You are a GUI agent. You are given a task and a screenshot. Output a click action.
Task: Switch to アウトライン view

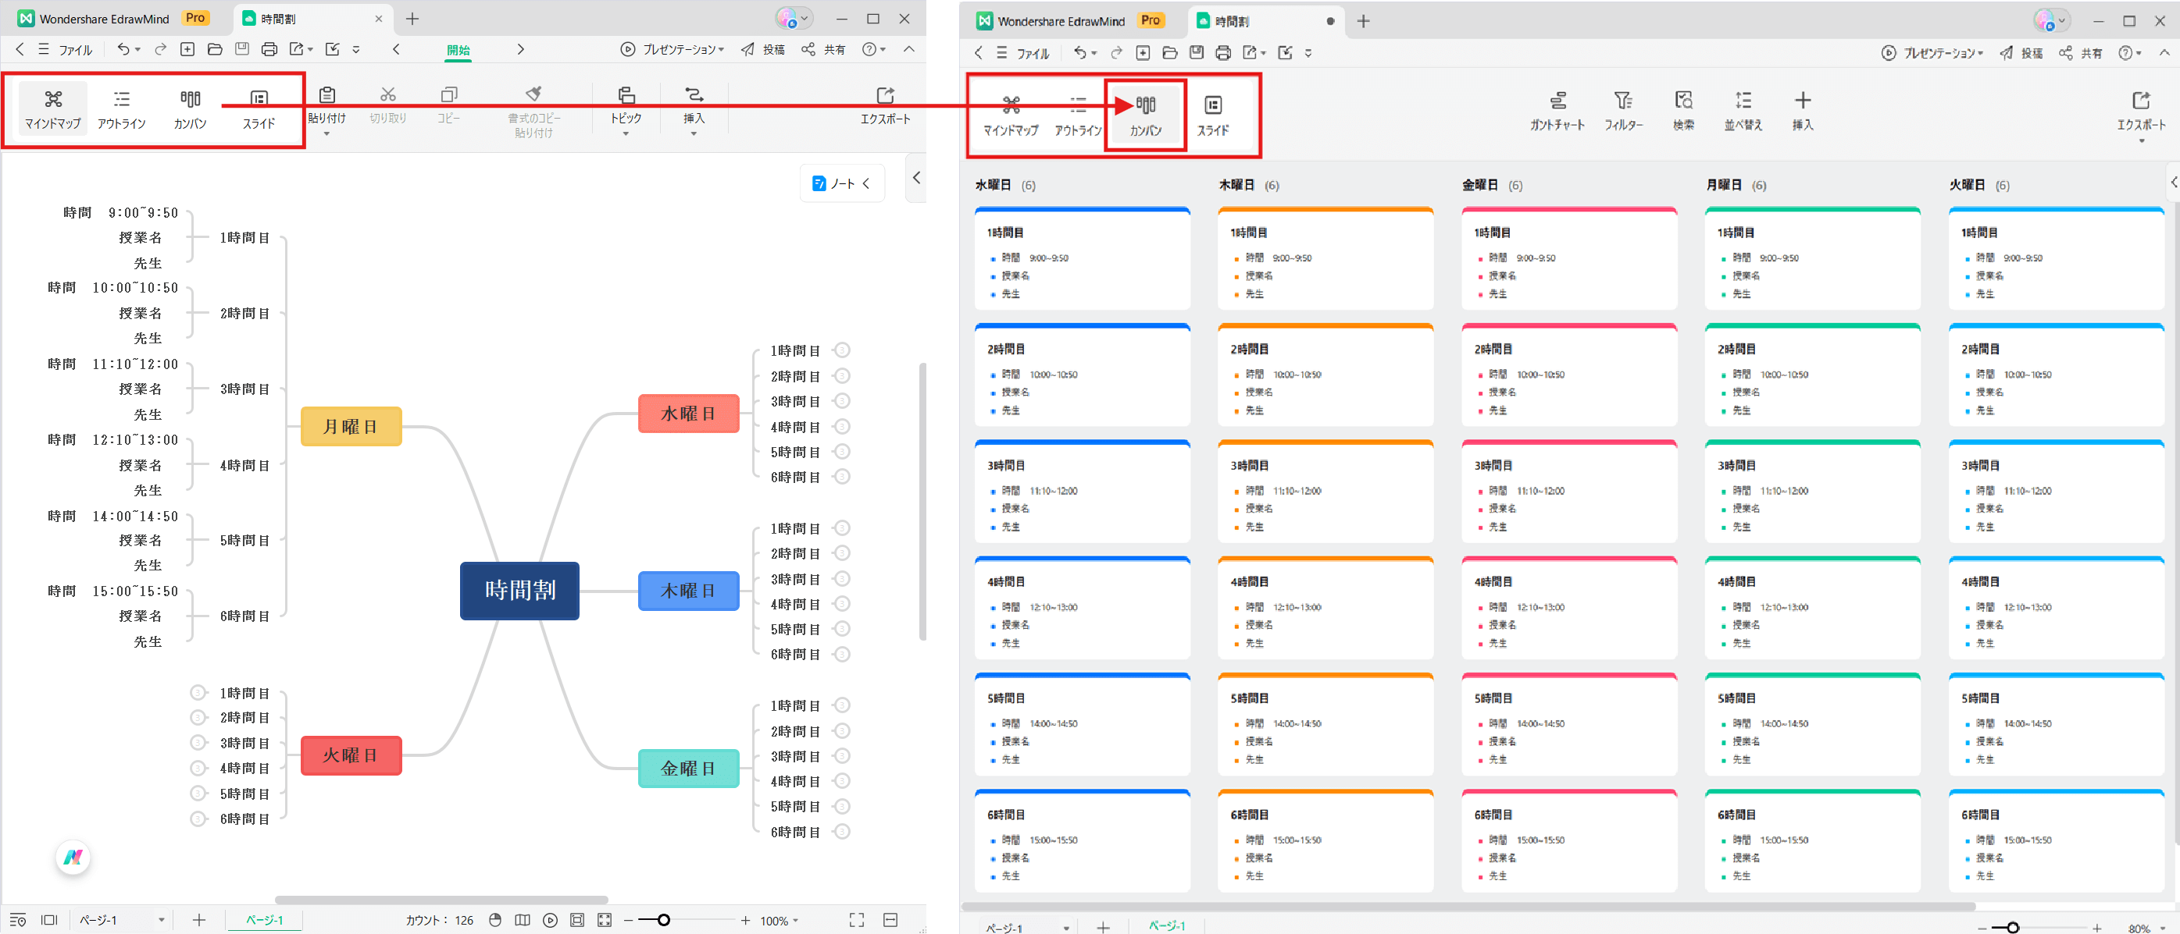[x=121, y=106]
